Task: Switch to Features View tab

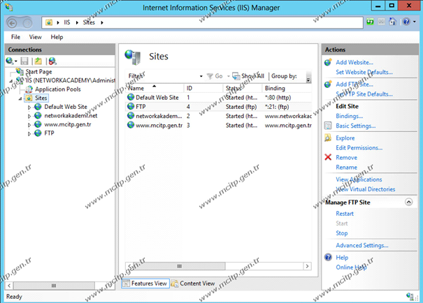Action: pos(145,283)
